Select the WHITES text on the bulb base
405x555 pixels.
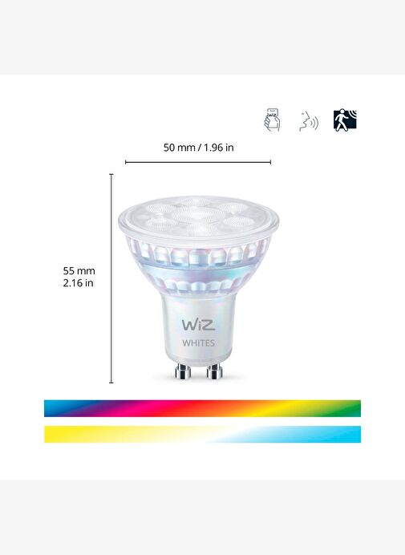click(199, 343)
